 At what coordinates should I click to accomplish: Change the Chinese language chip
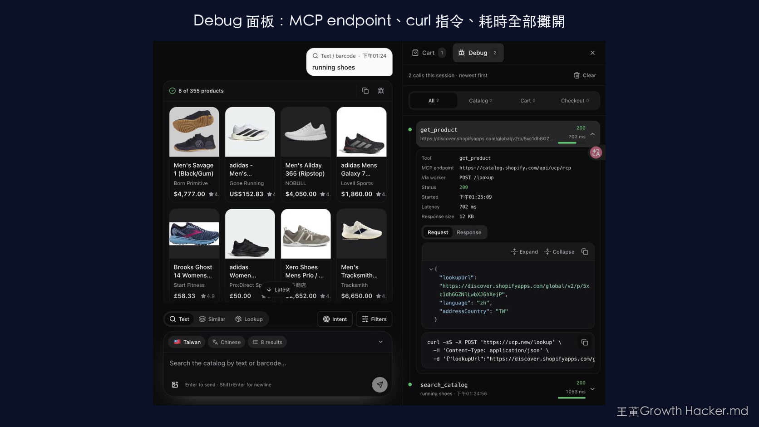coord(227,342)
